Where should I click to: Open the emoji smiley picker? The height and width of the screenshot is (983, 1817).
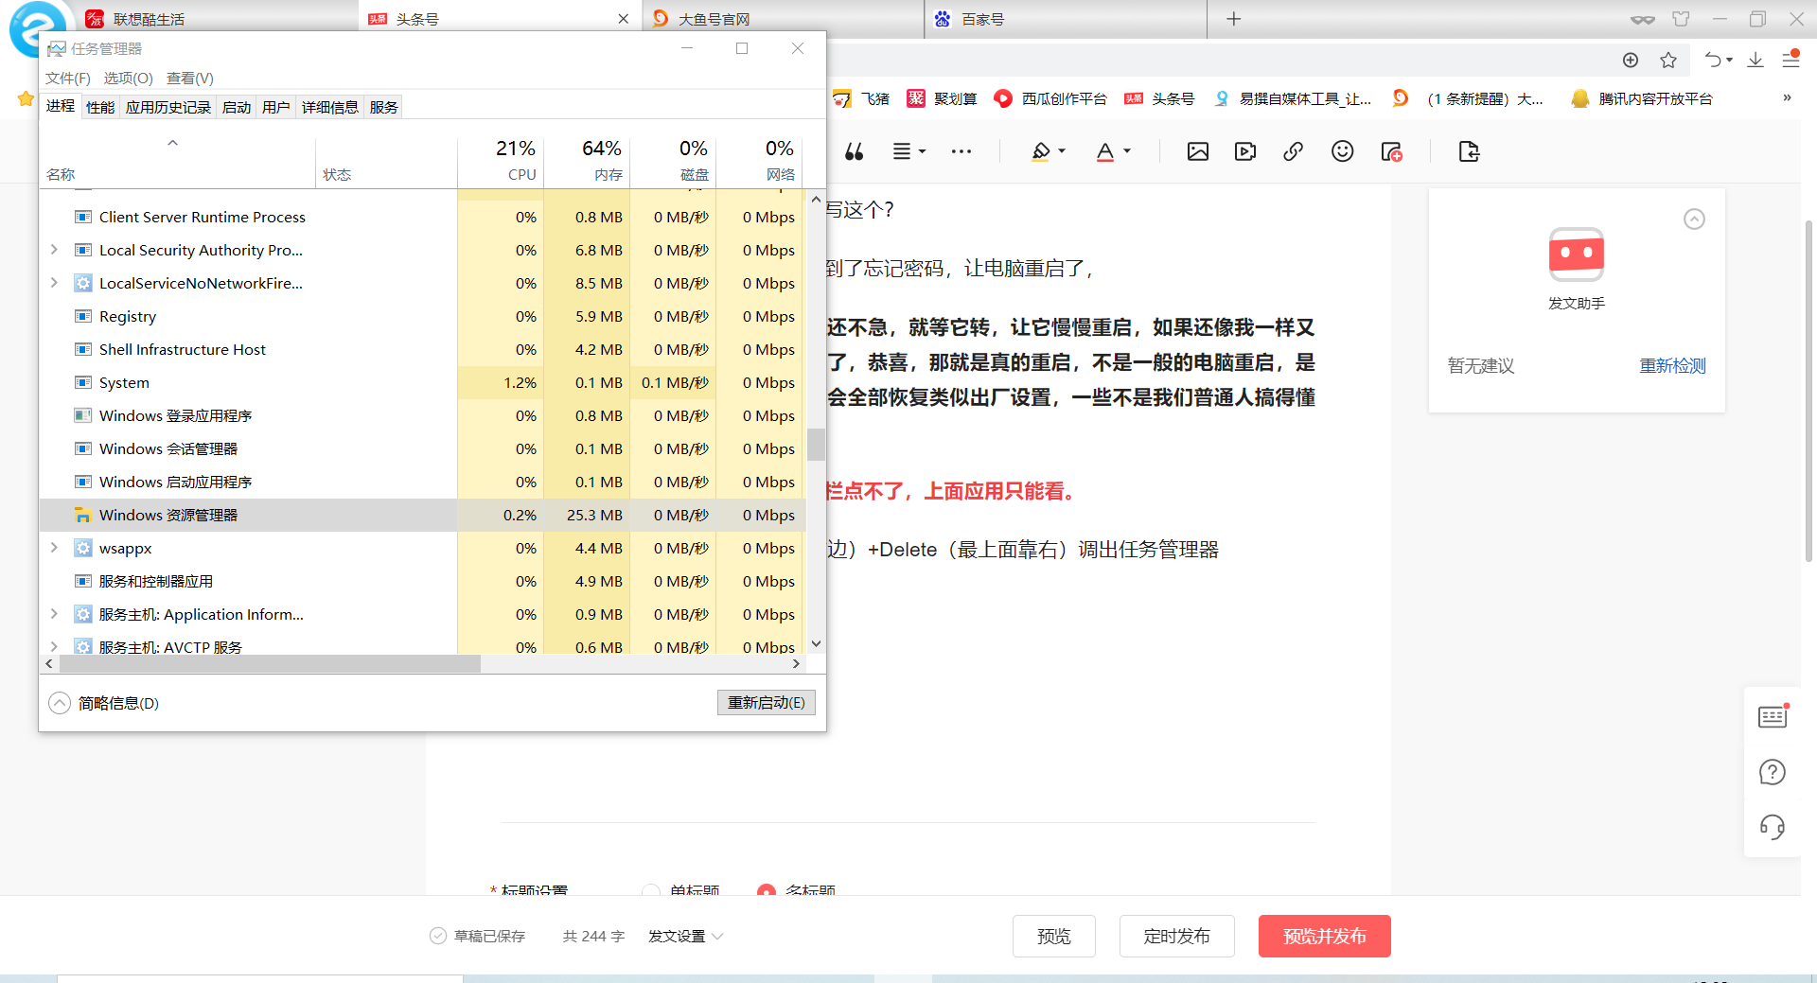(x=1342, y=151)
